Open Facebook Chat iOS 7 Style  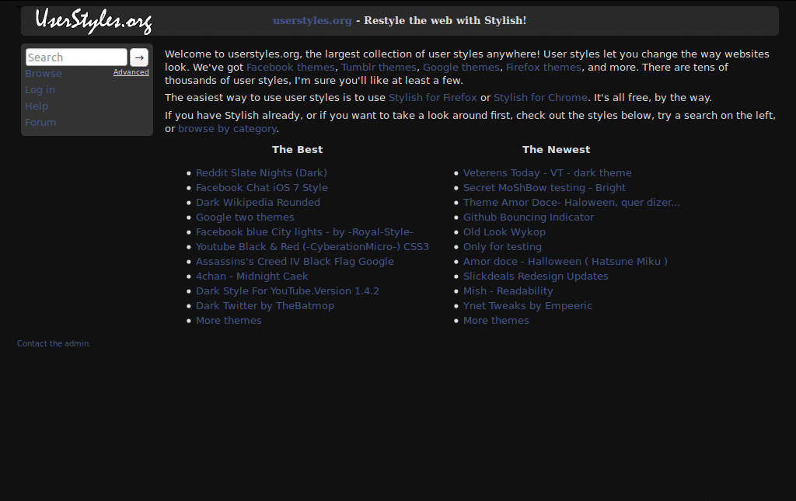point(262,188)
